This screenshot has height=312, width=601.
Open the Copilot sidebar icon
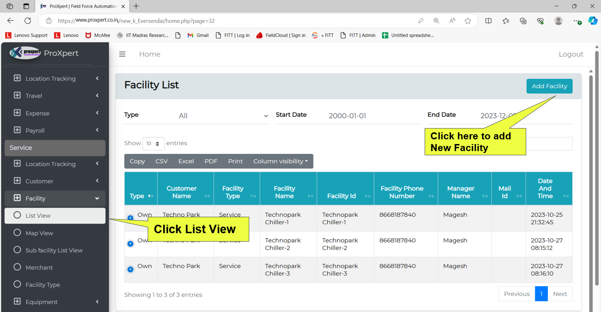tap(593, 21)
